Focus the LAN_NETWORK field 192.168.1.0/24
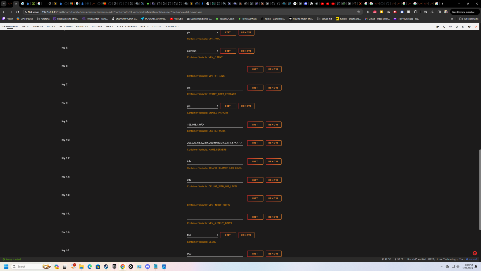This screenshot has width=481, height=271. [215, 125]
